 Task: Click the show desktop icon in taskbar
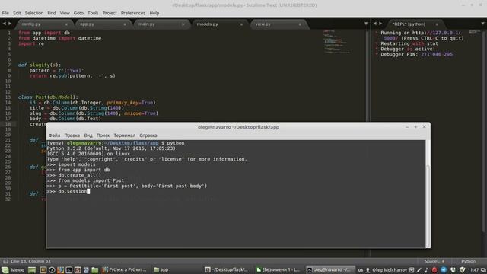32,270
